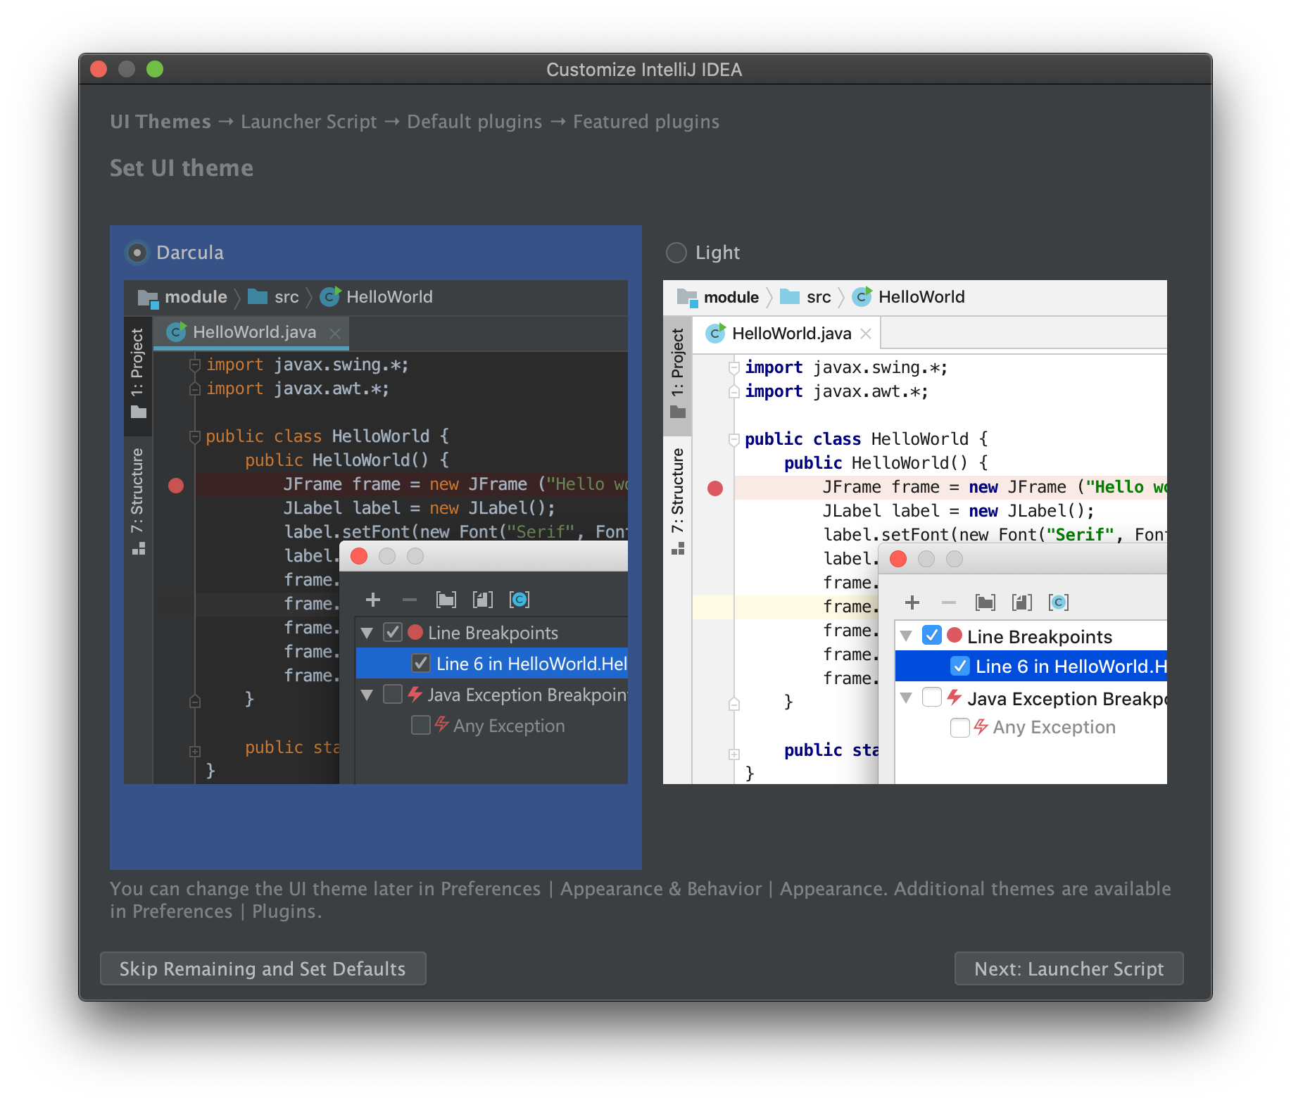Close the HelloWorld.java tab in Light preview
The width and height of the screenshot is (1291, 1105).
click(866, 334)
